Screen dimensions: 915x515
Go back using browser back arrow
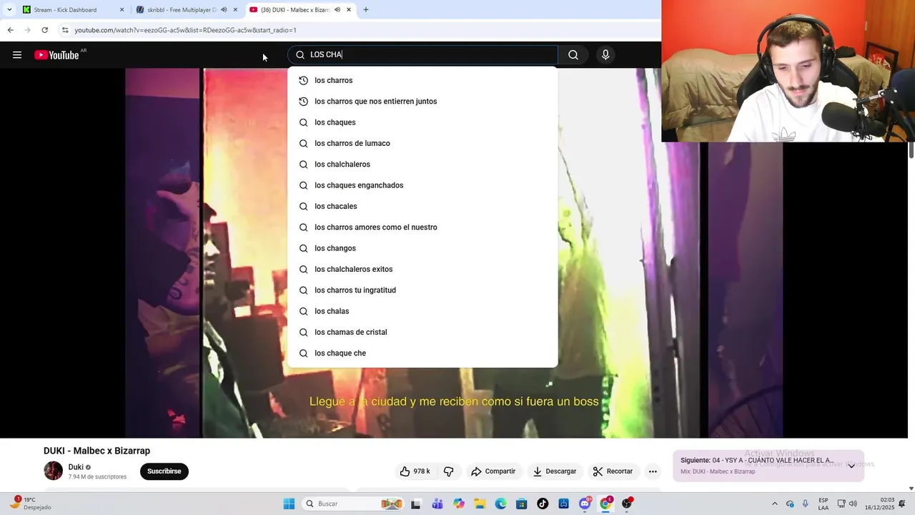pos(10,30)
